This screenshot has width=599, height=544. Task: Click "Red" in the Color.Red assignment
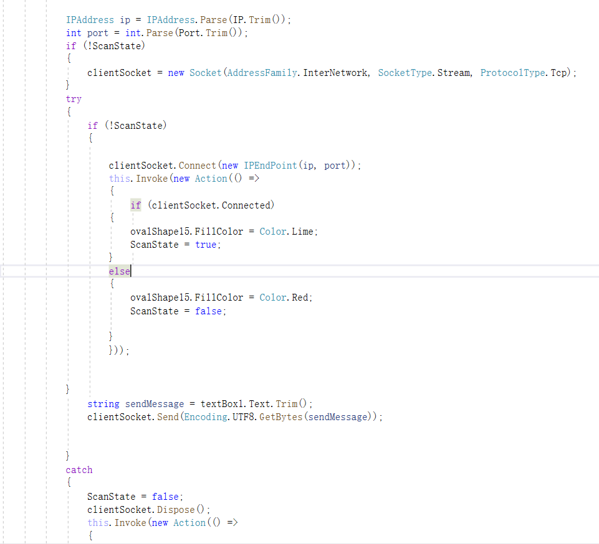coord(300,298)
